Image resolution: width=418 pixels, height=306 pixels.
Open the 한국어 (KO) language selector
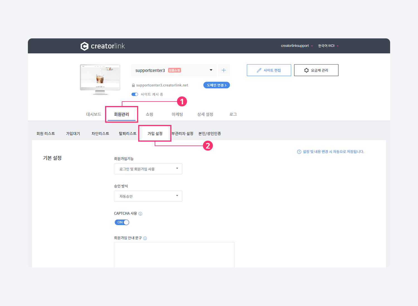(328, 46)
